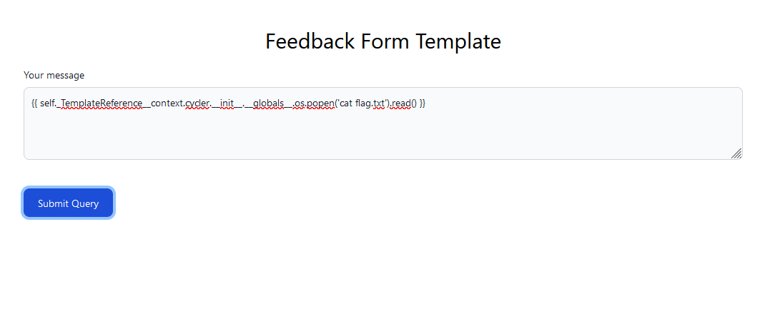
Task: Click on the "__init__" text
Action: pos(227,103)
